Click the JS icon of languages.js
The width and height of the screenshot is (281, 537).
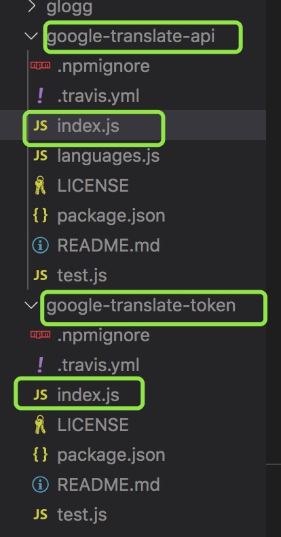(40, 156)
